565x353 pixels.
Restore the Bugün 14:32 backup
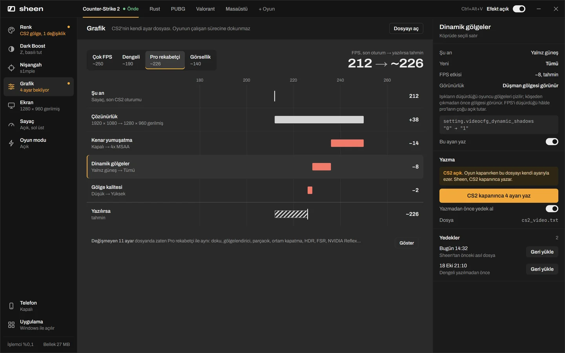tap(542, 252)
